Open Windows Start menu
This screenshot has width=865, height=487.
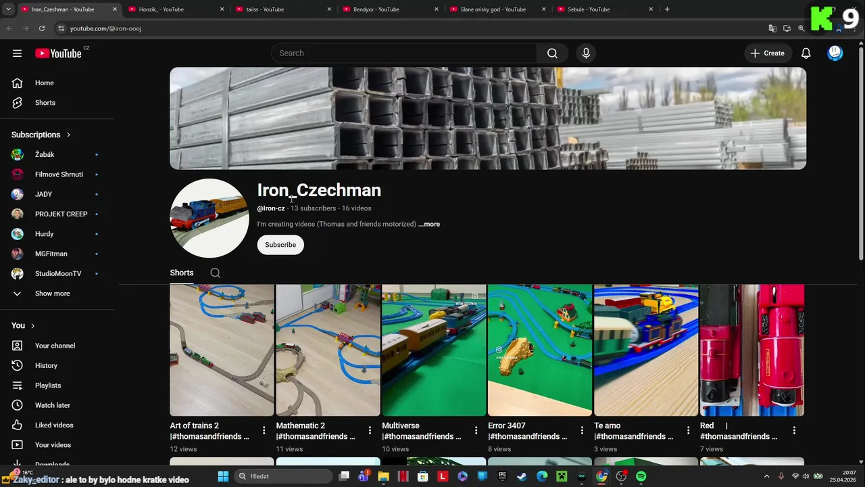(223, 476)
